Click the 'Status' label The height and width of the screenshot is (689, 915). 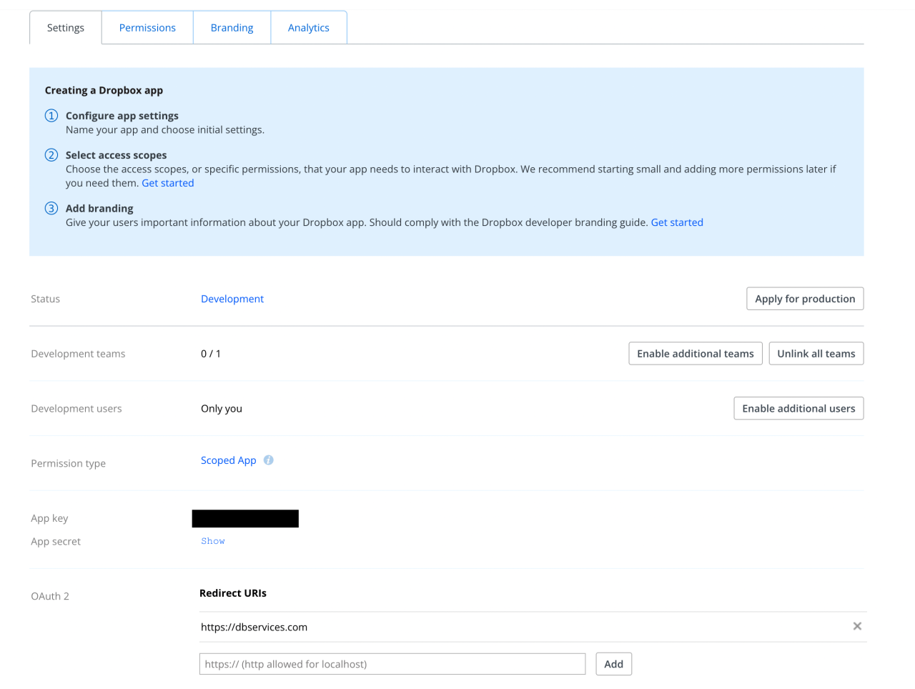[46, 299]
